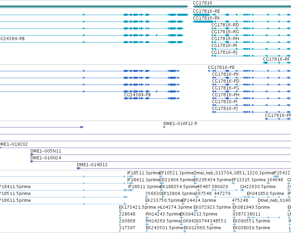
Task: Select the DME1-019C02 clone label
Action: [14, 144]
